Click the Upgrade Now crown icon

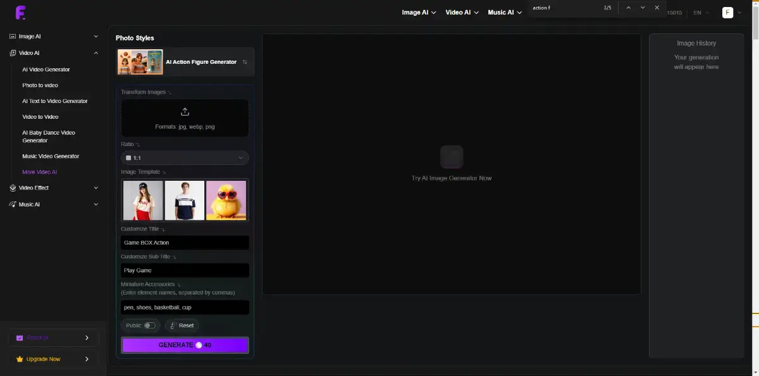click(x=20, y=359)
